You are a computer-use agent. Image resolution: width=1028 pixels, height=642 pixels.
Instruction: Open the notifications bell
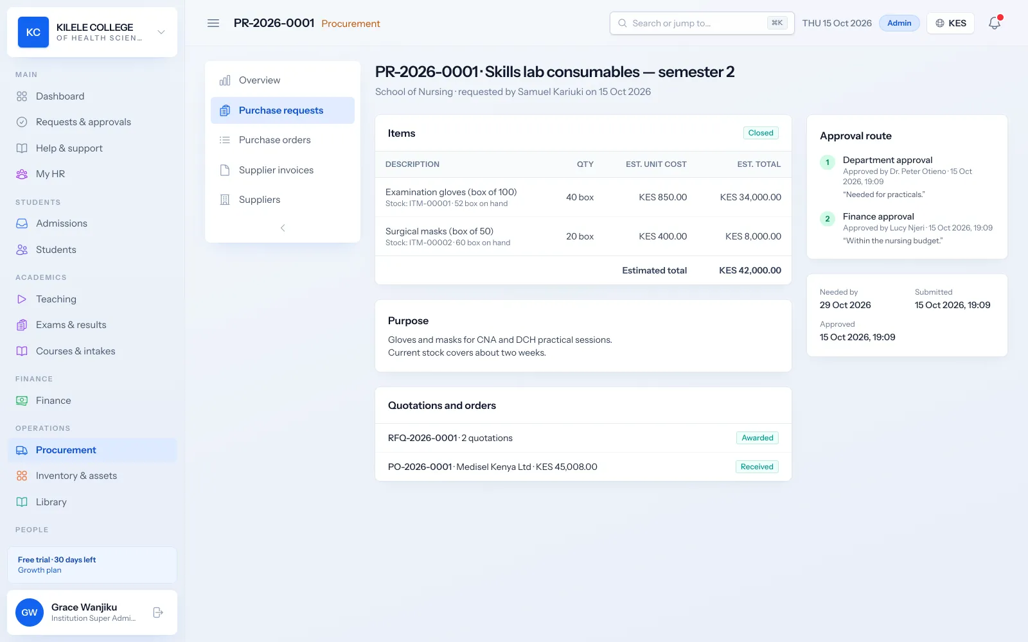click(x=995, y=23)
